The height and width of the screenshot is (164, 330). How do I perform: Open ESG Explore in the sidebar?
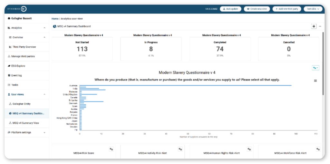point(18,66)
